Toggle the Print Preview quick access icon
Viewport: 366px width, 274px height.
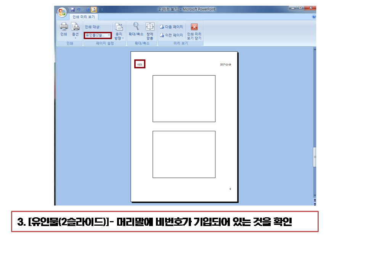[x=94, y=9]
